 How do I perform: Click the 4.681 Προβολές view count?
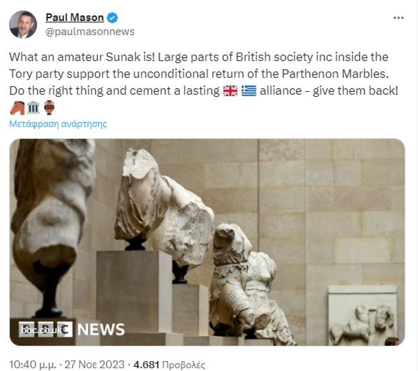pyautogui.click(x=169, y=365)
